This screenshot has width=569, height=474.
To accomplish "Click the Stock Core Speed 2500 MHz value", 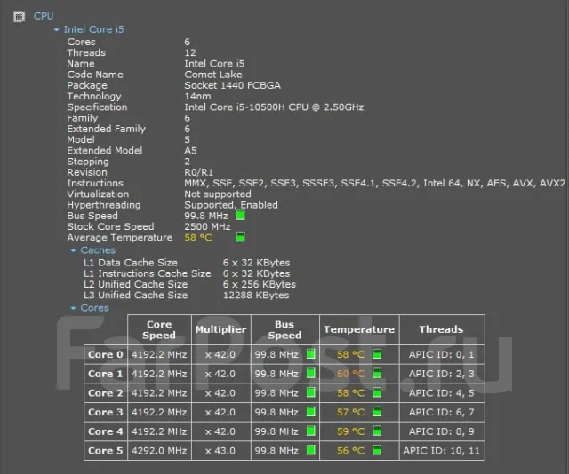I will point(207,227).
